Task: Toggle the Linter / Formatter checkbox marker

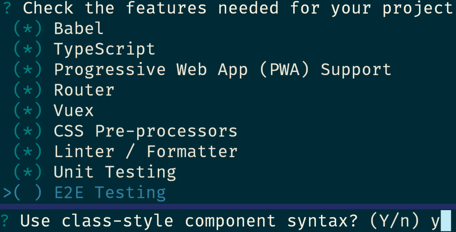Action: pos(28,151)
